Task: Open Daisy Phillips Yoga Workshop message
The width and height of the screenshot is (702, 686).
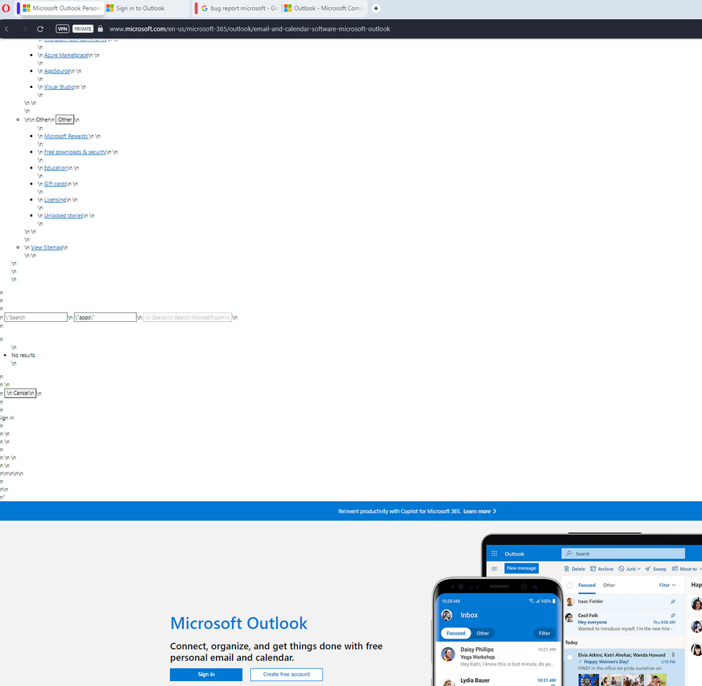Action: coord(498,656)
